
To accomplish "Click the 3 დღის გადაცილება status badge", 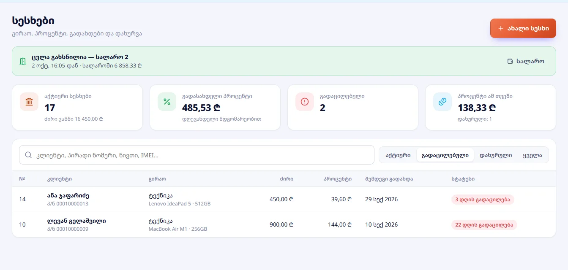I will (x=483, y=200).
